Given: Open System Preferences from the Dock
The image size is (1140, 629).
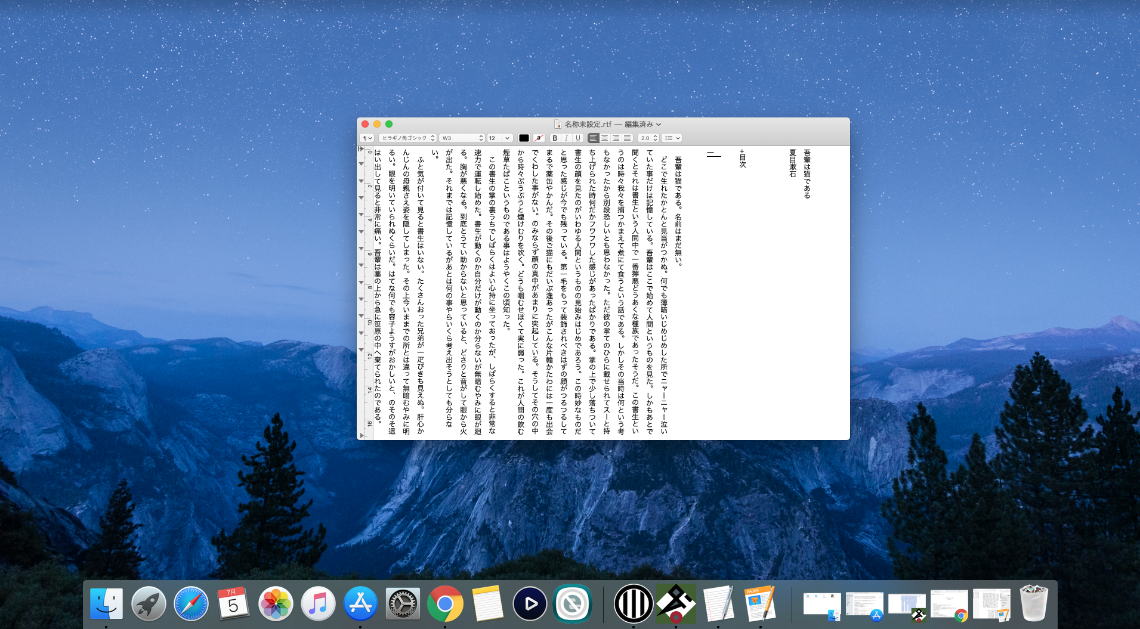Looking at the screenshot, I should point(403,603).
